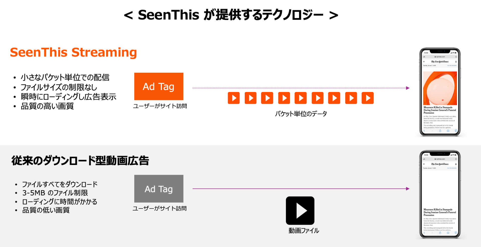Image resolution: width=481 pixels, height=247 pixels.
Task: Tap share icon on bottom phone's toolbar
Action: (x=440, y=233)
